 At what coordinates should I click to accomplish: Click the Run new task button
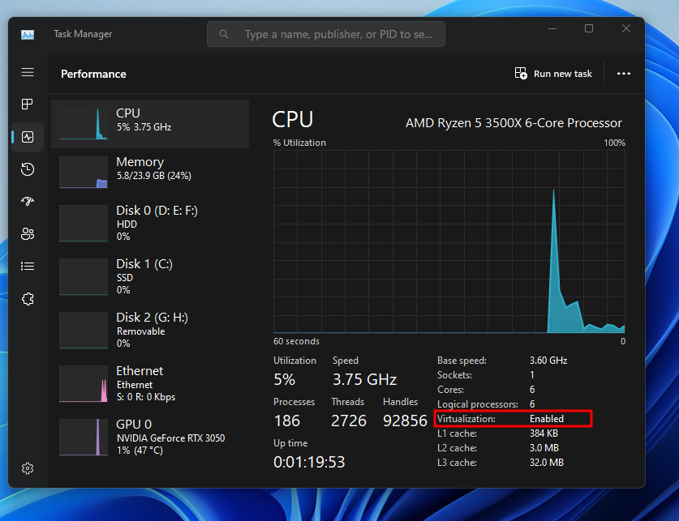click(553, 73)
